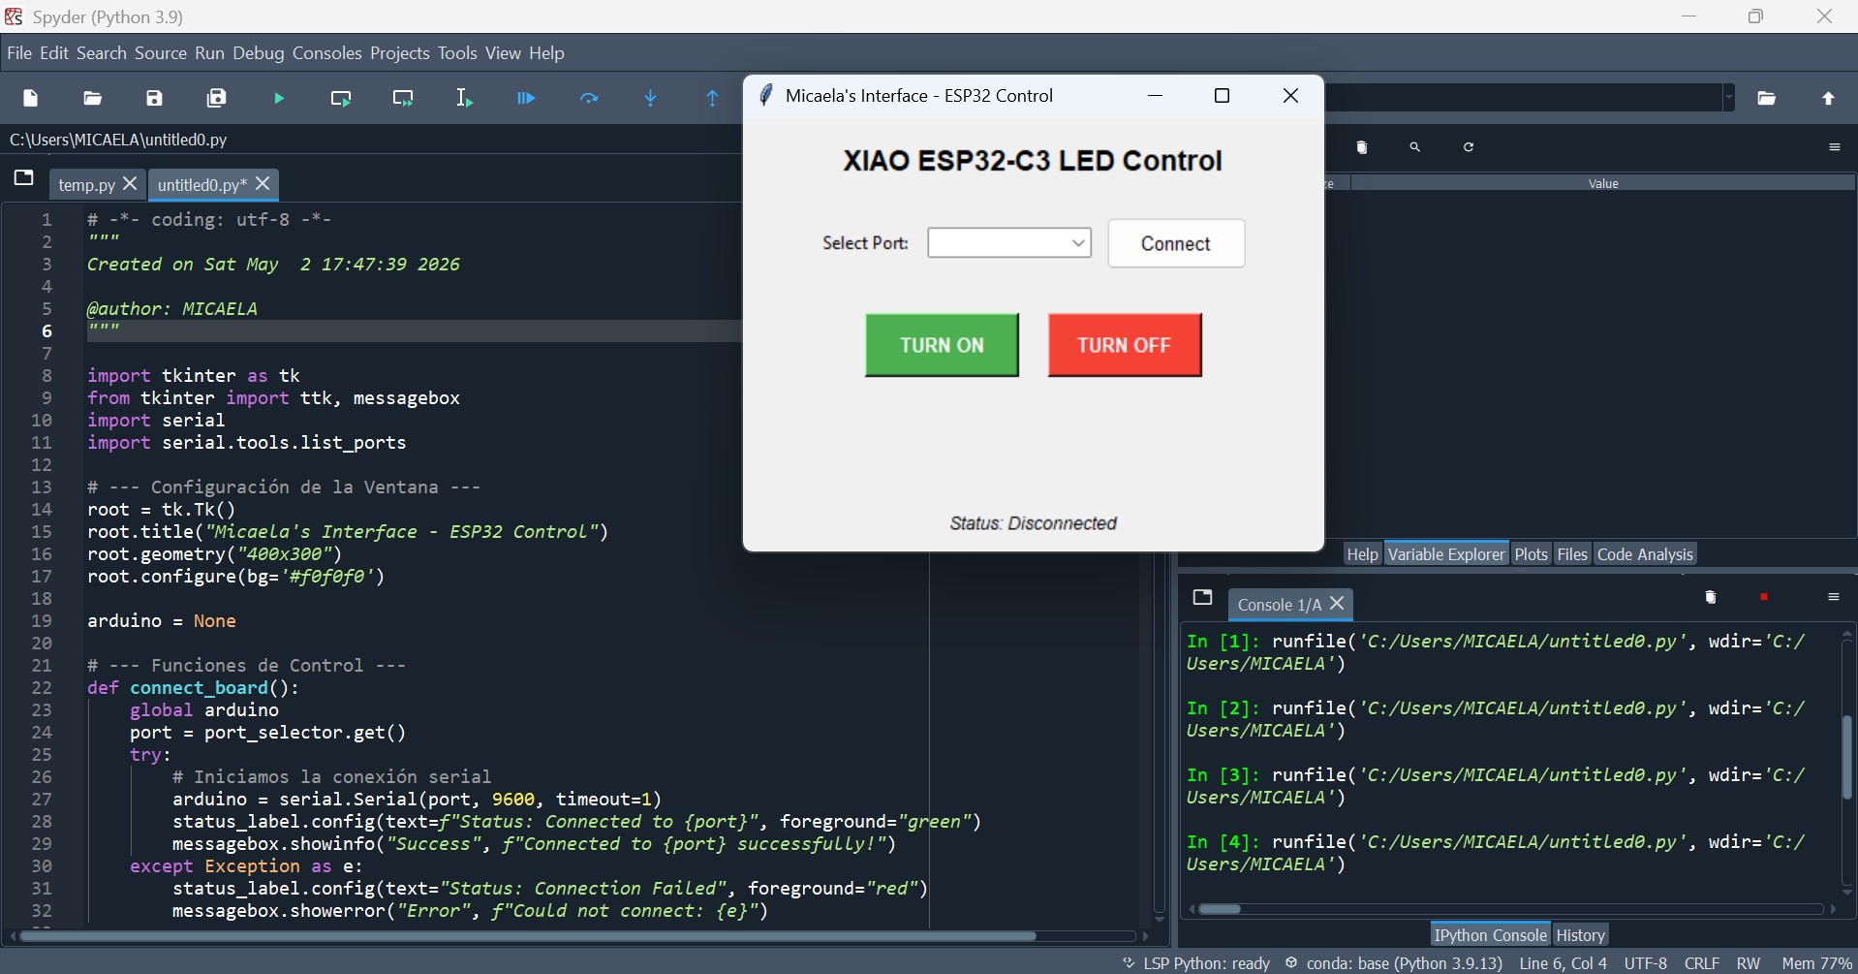Step into function debug icon
The width and height of the screenshot is (1858, 974).
[x=652, y=98]
